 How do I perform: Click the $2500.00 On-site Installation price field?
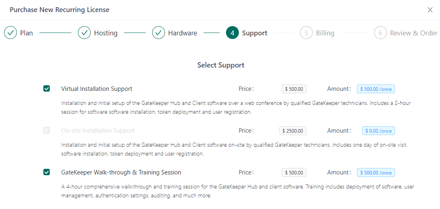[293, 131]
